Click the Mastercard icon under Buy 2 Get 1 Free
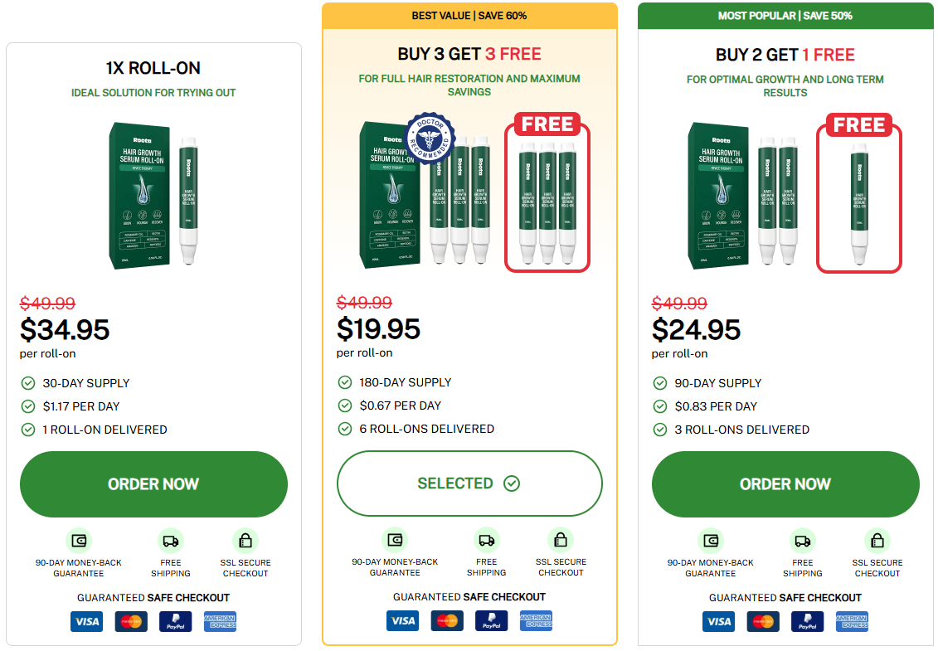The height and width of the screenshot is (651, 938). (x=762, y=620)
